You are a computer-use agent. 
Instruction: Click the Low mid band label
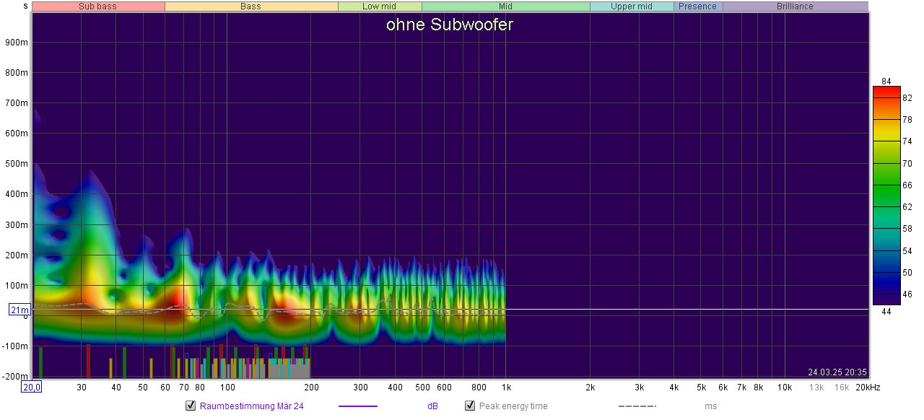[x=380, y=6]
